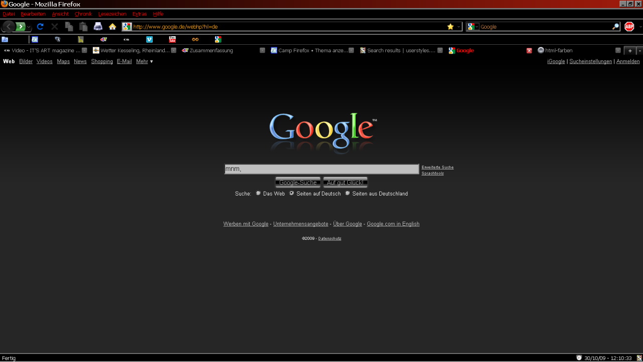
Task: Open the Lesezeichen menu
Action: tap(113, 14)
